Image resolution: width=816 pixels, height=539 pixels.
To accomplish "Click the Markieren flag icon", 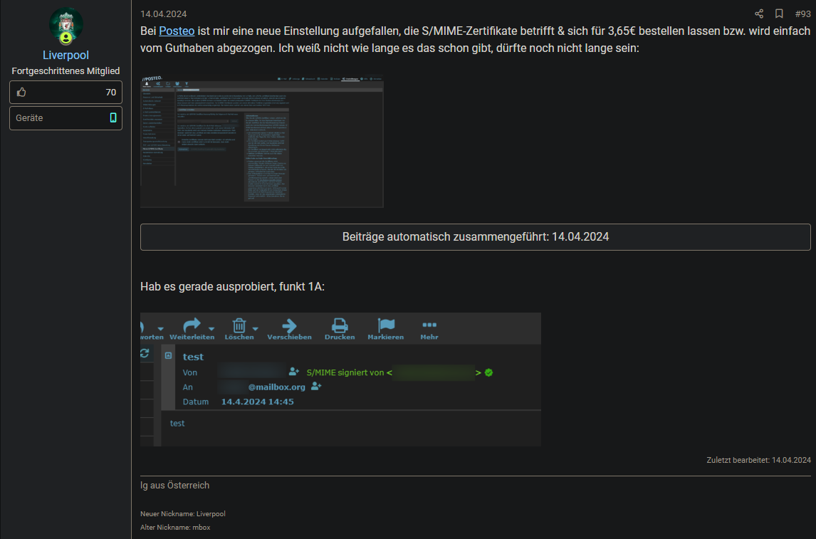I will point(386,325).
